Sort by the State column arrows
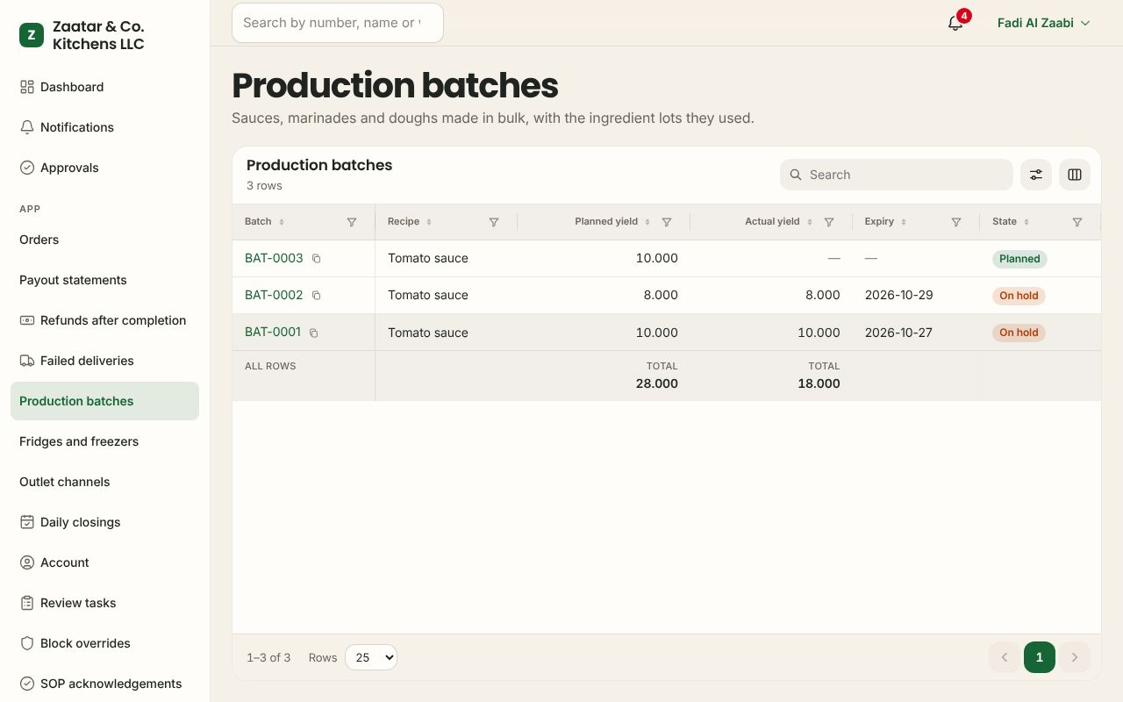This screenshot has width=1123, height=702. point(1026,222)
